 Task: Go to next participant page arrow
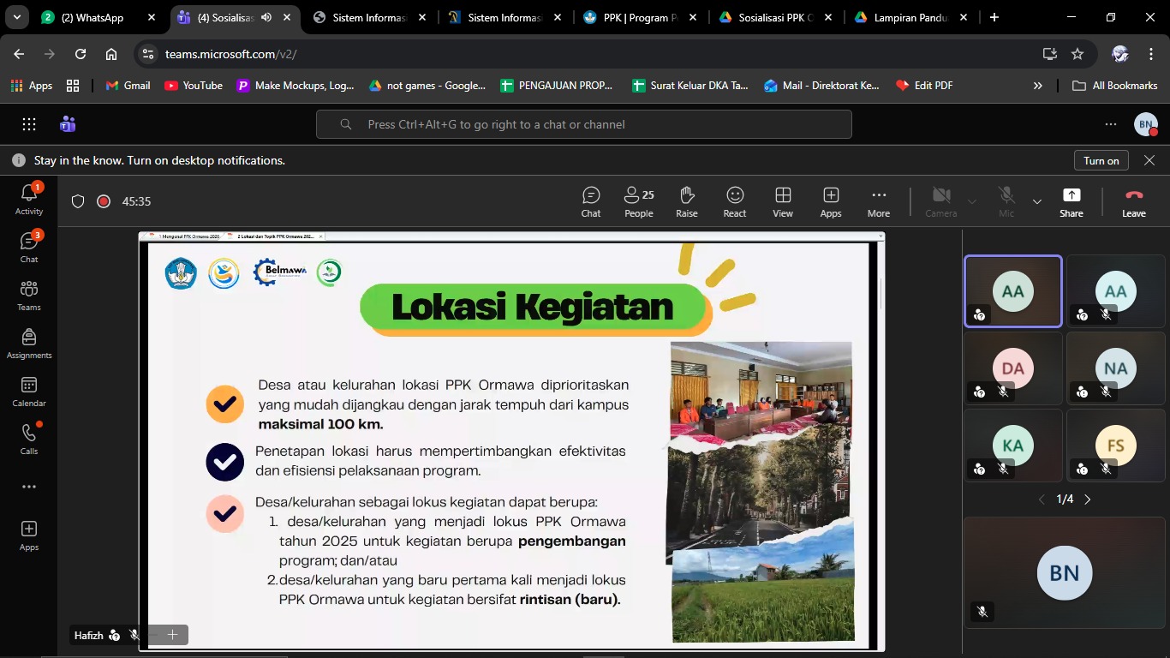1088,499
